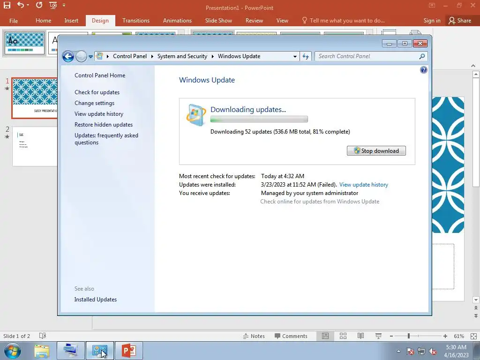
Task: Open recent pages dropdown next to navigation arrows
Action: click(x=90, y=57)
